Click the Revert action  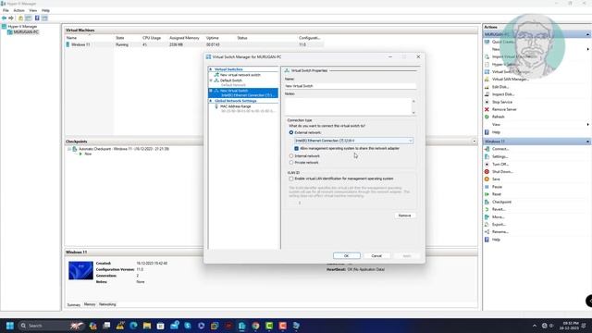click(499, 210)
